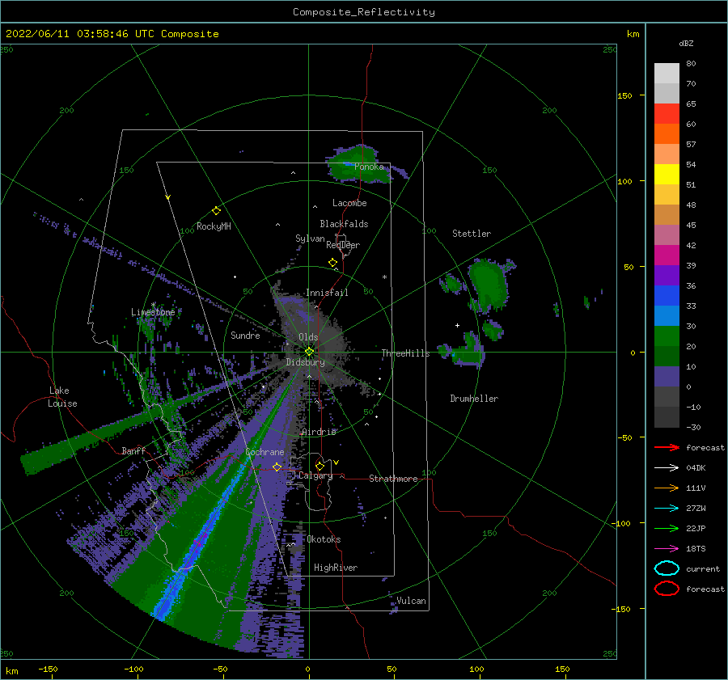Screen dimensions: 728x680
Task: Click the magenta 18TS arrow icon
Action: click(667, 549)
